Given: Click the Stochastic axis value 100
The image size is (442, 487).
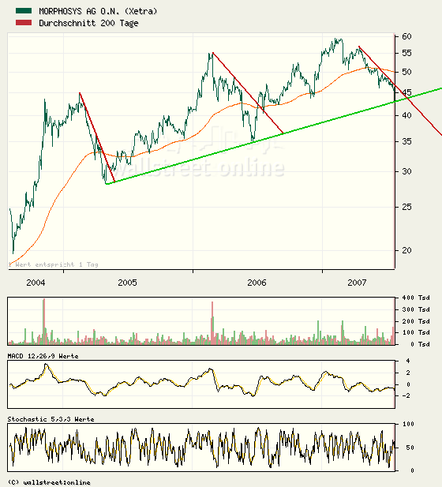Looking at the screenshot, I should pos(408,425).
